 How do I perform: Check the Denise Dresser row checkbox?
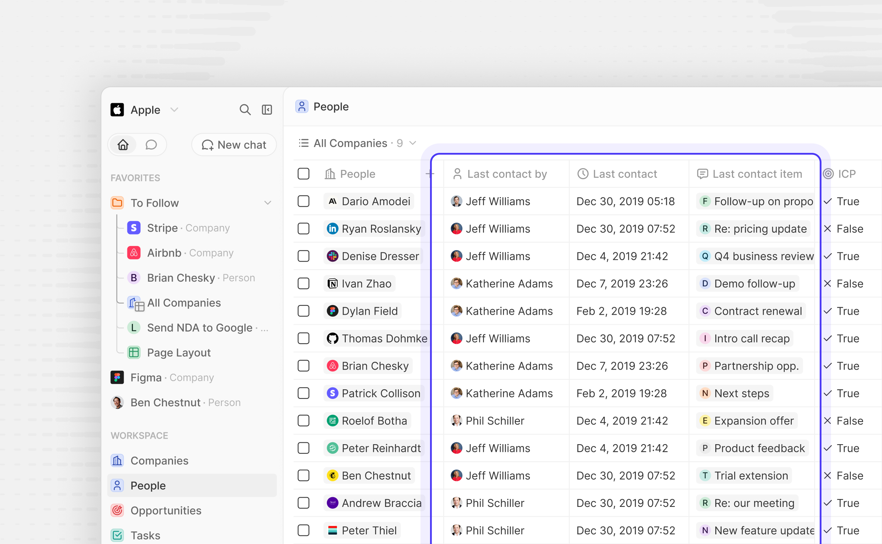pyautogui.click(x=303, y=256)
